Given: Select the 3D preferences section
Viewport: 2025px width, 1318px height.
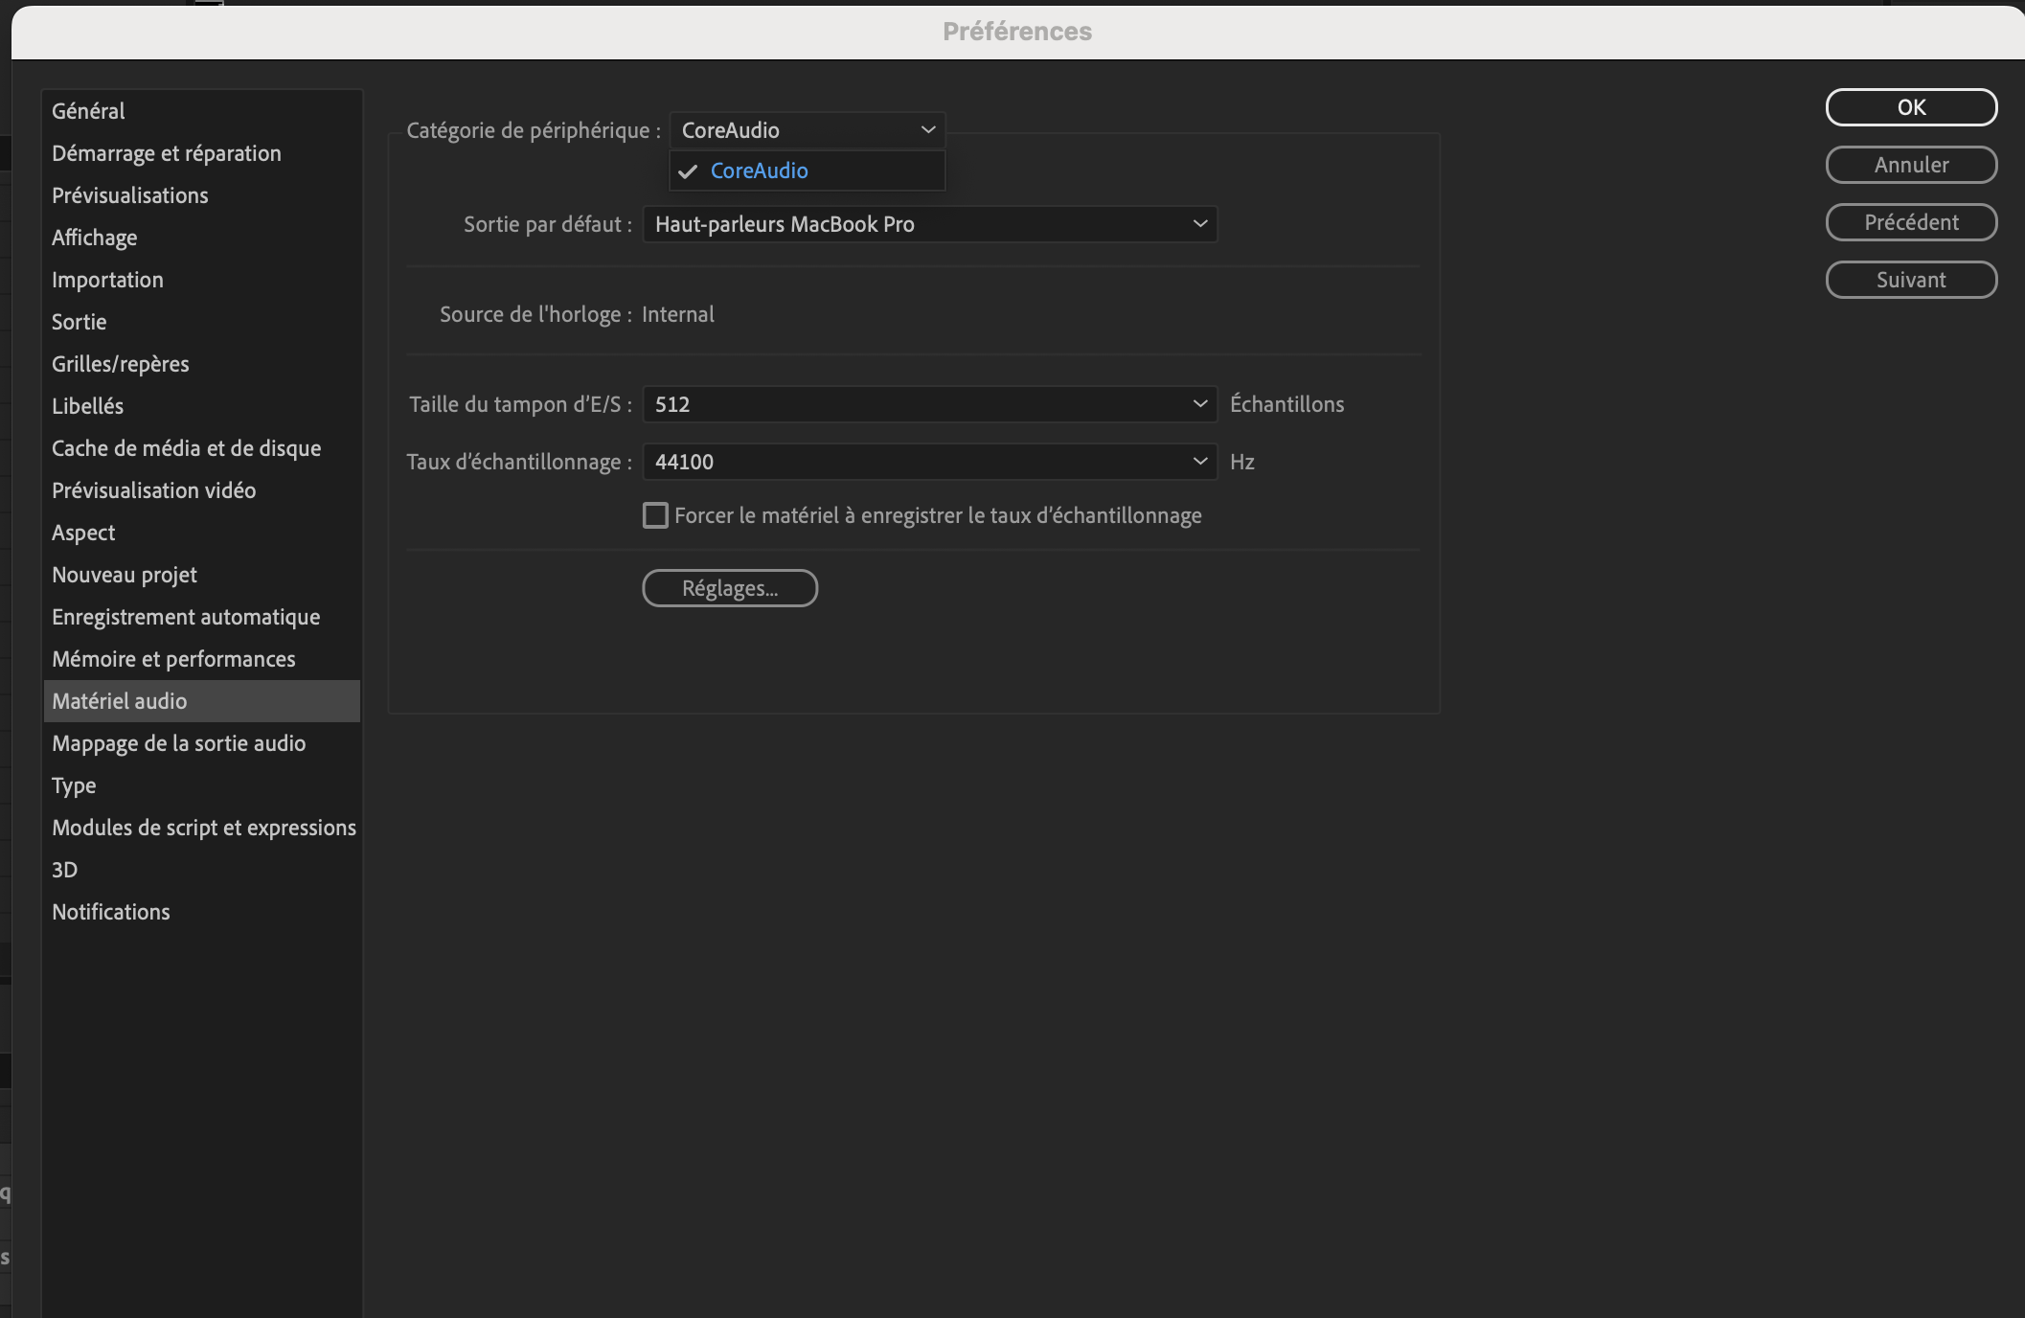Looking at the screenshot, I should point(65,869).
